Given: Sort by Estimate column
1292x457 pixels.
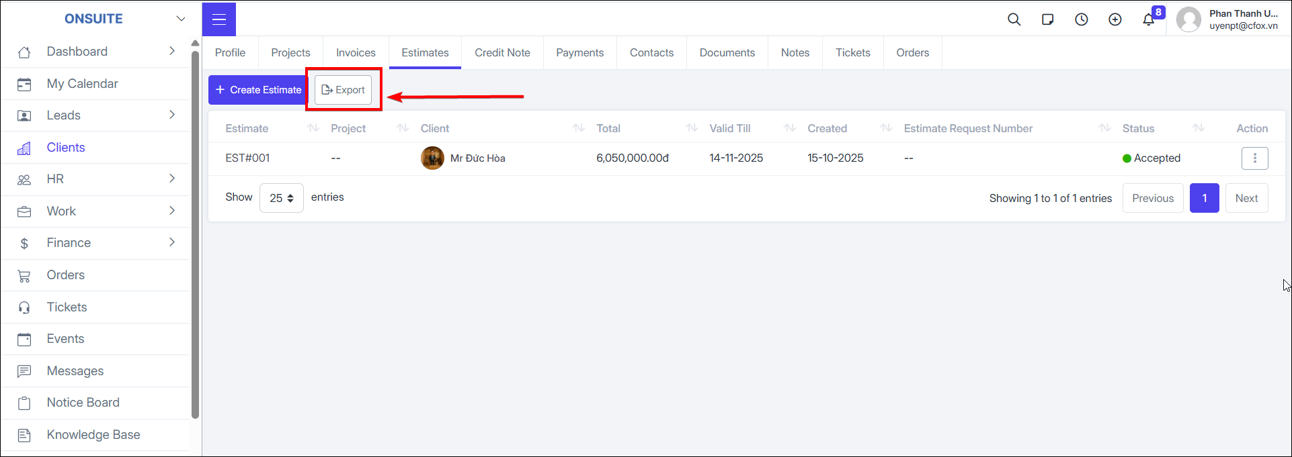Looking at the screenshot, I should point(313,128).
